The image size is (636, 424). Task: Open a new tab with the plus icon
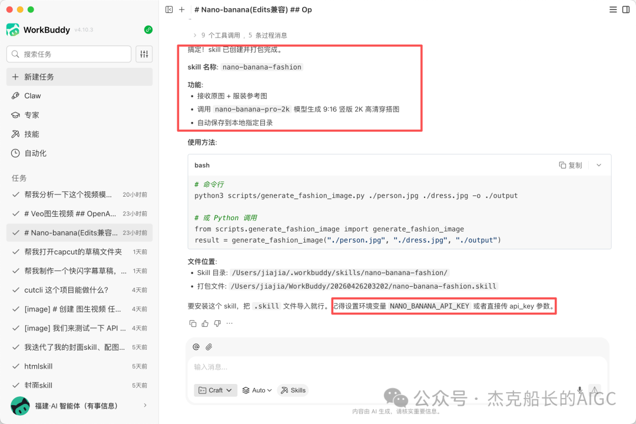point(182,9)
